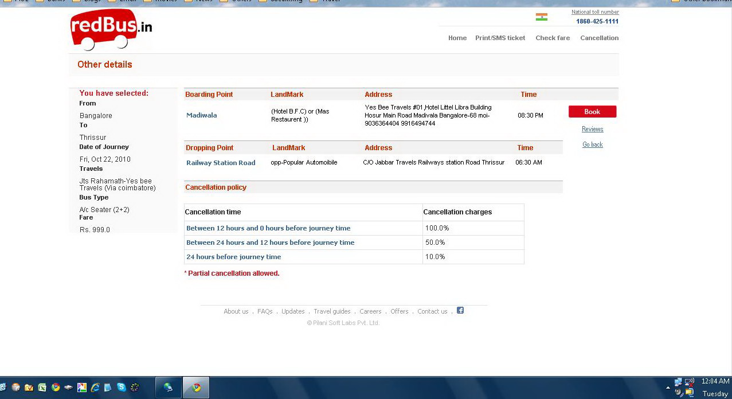Show hidden system tray icons

(x=668, y=388)
